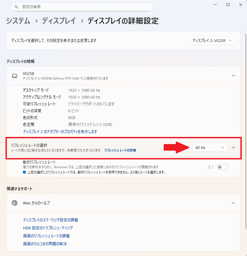247x256 pixels.
Task: Toggle 動的リフレッシュ レート on
Action: click(x=222, y=167)
